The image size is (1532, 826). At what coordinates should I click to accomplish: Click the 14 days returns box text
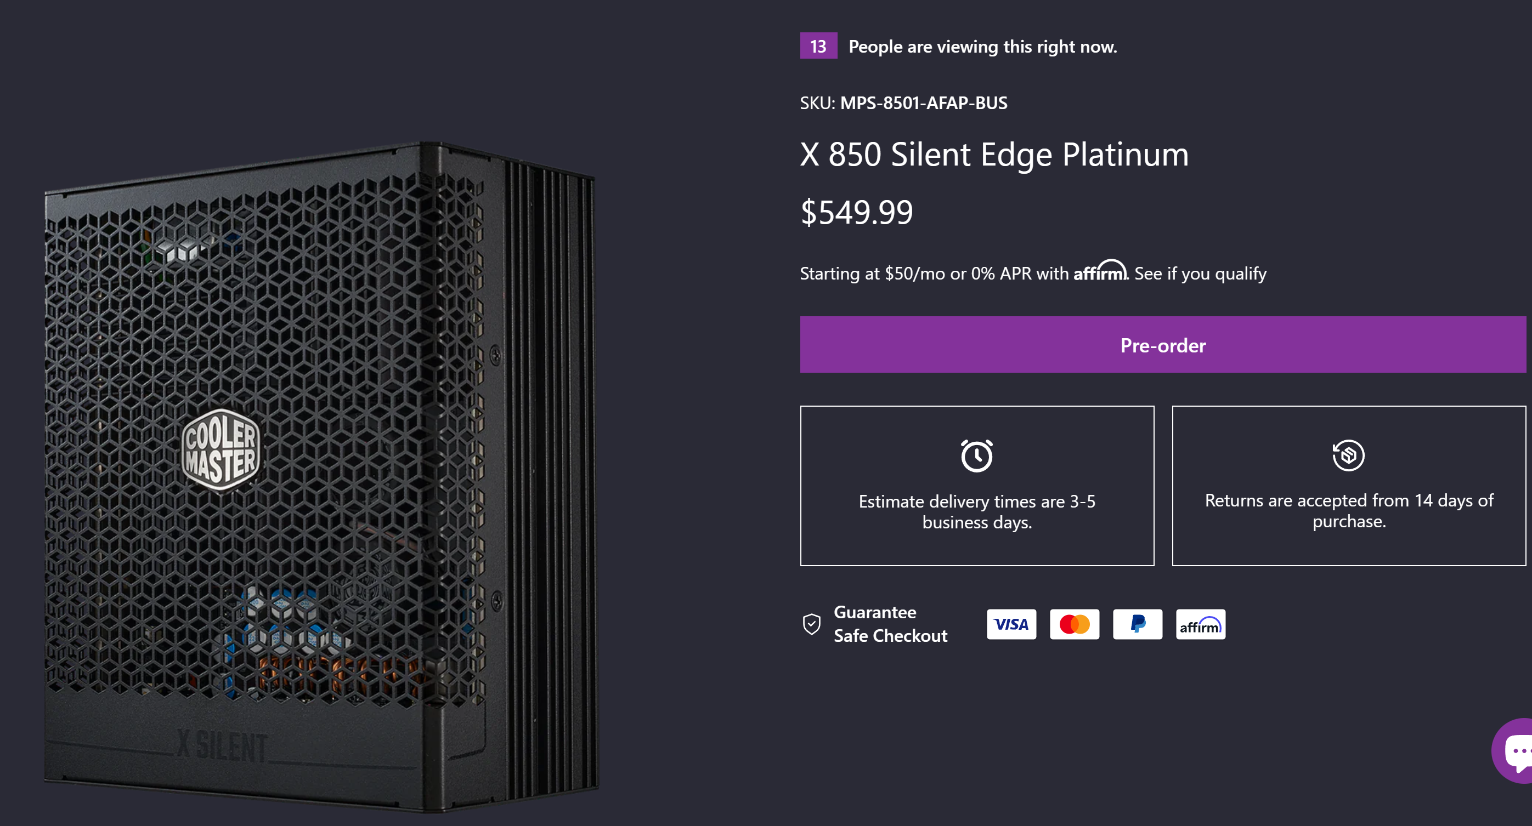click(1348, 510)
